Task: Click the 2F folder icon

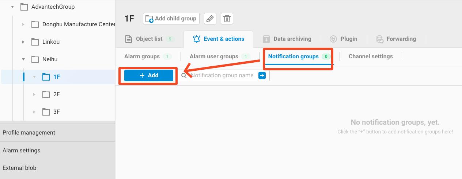Action: (x=46, y=94)
